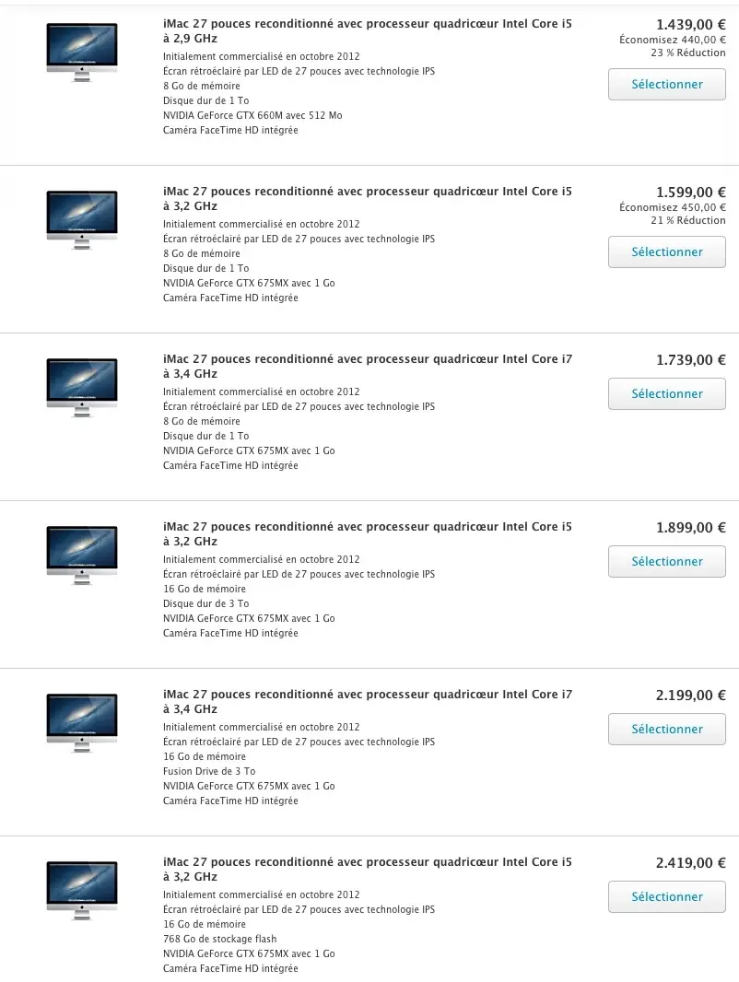Click the thumbnail of the 1.599,00 € iMac
The height and width of the screenshot is (982, 739).
tap(81, 220)
